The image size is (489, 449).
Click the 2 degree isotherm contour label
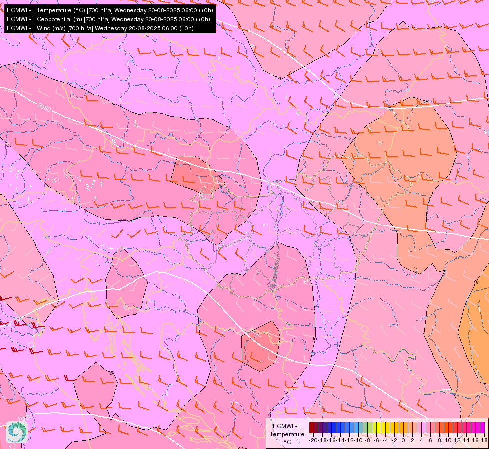[x=476, y=282]
